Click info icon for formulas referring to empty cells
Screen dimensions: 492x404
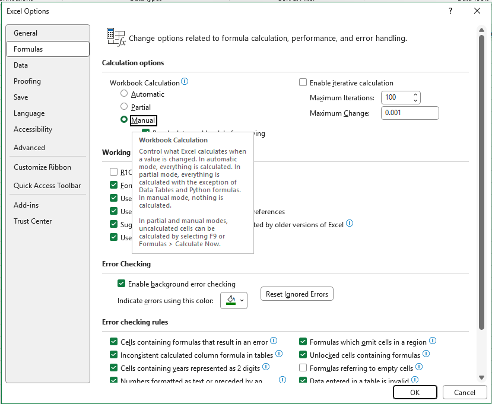[x=419, y=367]
